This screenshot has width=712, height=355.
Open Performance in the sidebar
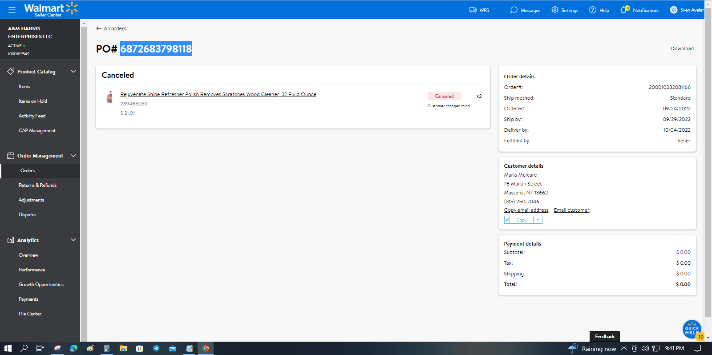32,270
